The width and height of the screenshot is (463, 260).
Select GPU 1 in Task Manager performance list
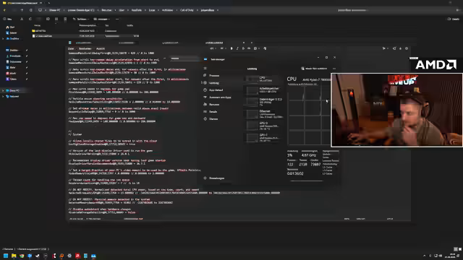(263, 138)
